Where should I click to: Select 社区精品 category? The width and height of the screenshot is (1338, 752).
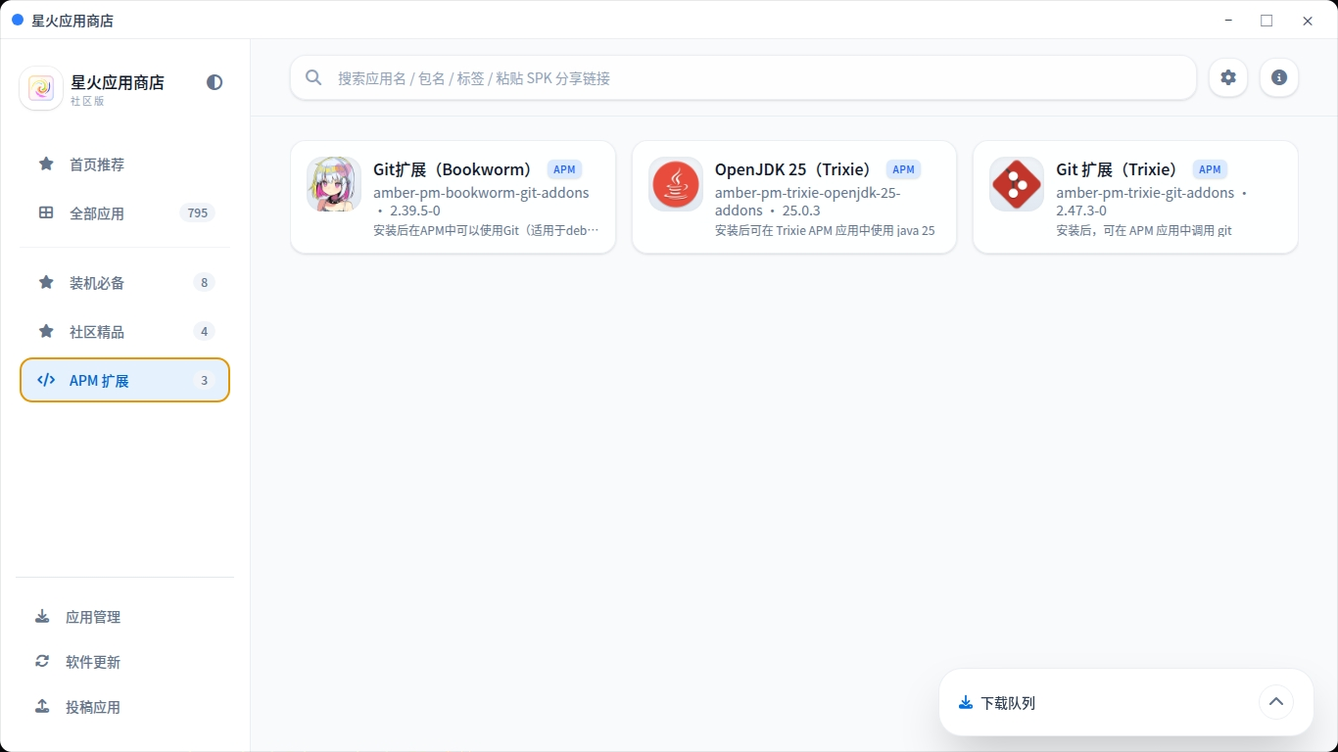[x=125, y=332]
